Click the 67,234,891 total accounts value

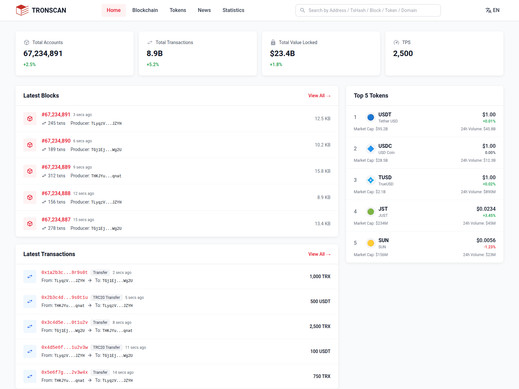pyautogui.click(x=43, y=53)
